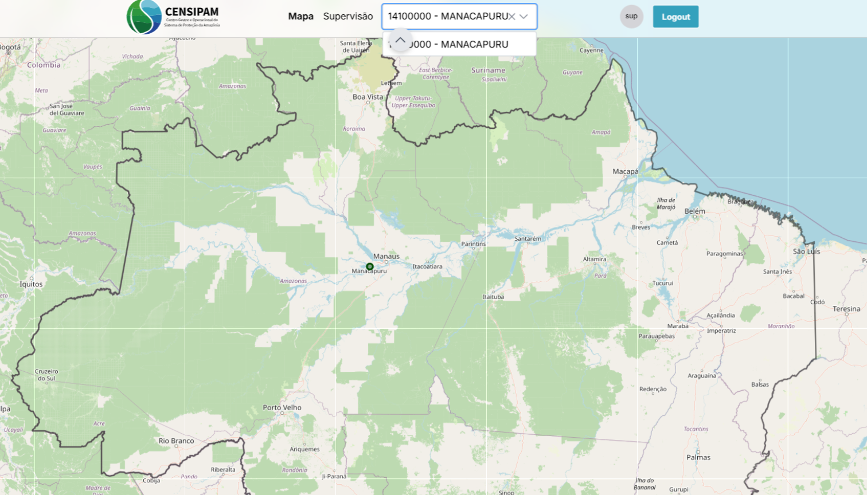Switch to the Supervisão page
The height and width of the screenshot is (495, 867).
point(347,17)
